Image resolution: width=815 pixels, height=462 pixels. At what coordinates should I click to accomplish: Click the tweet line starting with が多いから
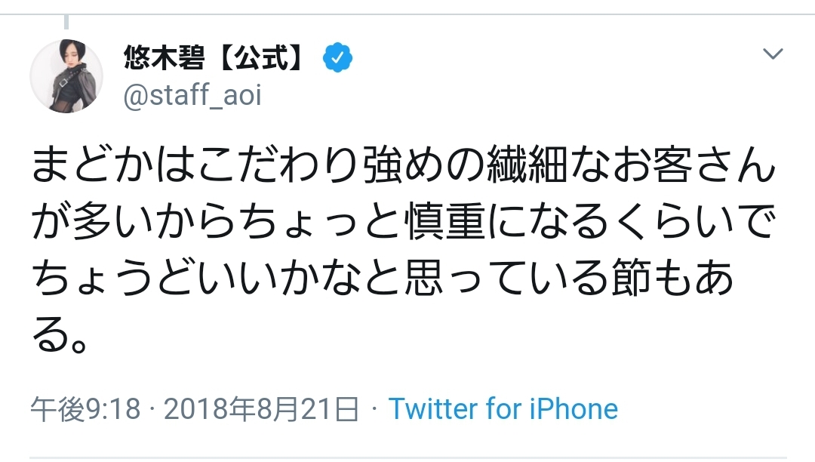click(404, 222)
